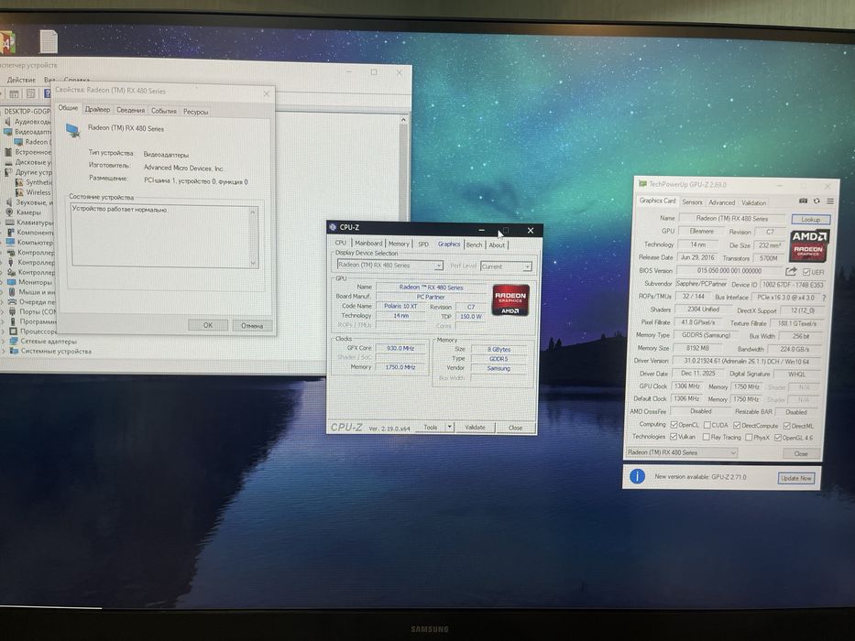Expand the Процессоры tree node
Viewport: 855px width, 641px height.
(4, 331)
